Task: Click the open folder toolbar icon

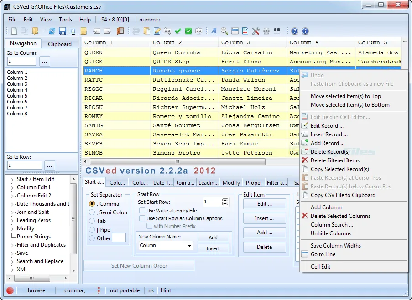Action: click(35, 31)
